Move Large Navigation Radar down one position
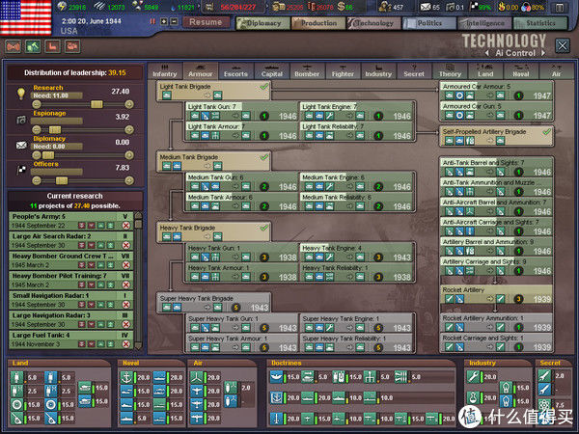Image resolution: width=579 pixels, height=434 pixels. point(91,324)
